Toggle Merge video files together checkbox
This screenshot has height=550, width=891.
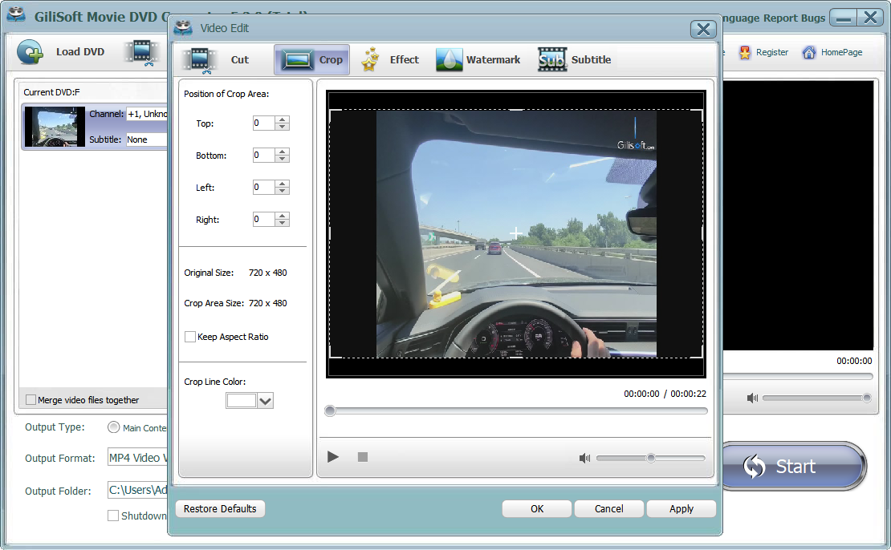31,399
